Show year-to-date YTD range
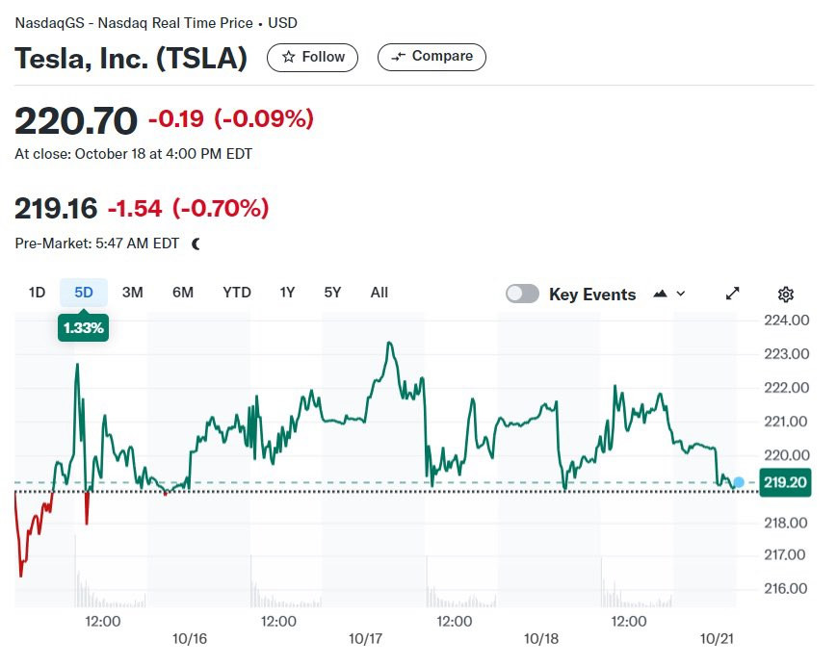 (237, 293)
